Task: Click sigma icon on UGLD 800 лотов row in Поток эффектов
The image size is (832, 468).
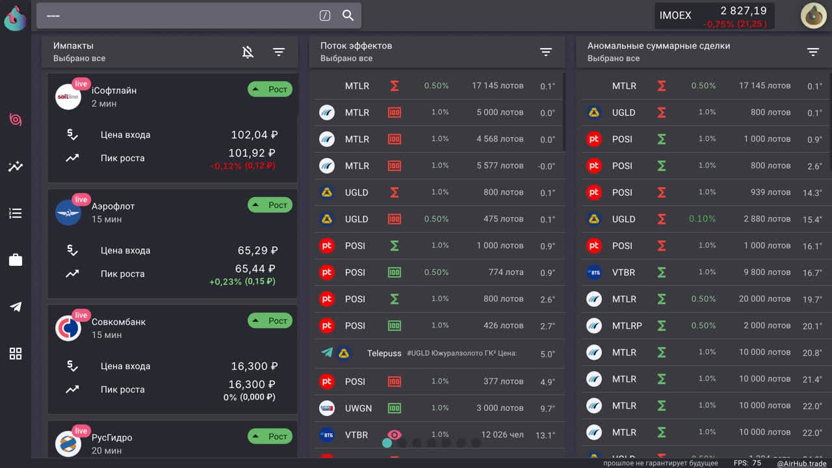Action: click(394, 192)
